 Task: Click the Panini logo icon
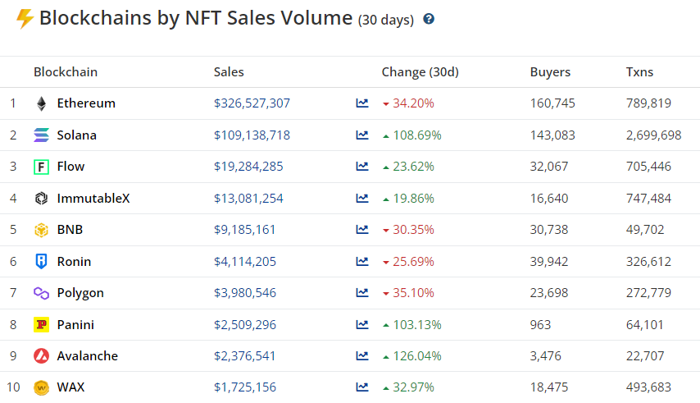[x=41, y=325]
